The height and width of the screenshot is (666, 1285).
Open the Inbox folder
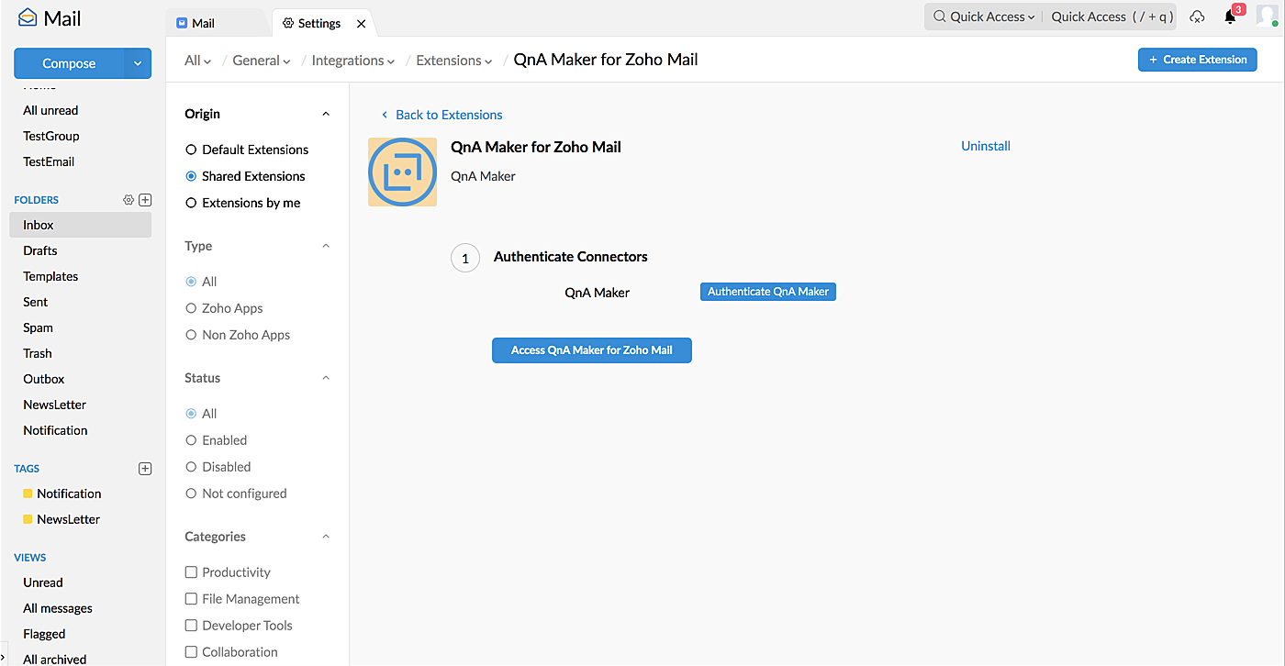[x=80, y=225]
